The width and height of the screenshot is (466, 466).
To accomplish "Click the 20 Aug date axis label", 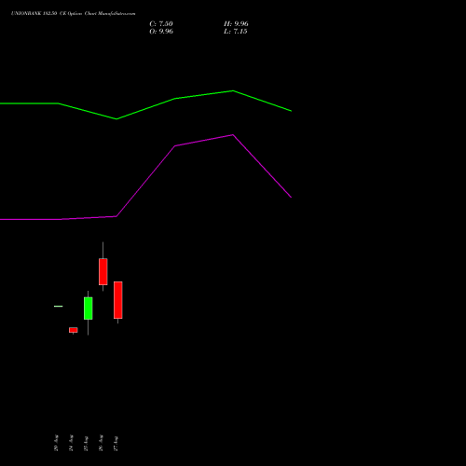I will coord(56,443).
